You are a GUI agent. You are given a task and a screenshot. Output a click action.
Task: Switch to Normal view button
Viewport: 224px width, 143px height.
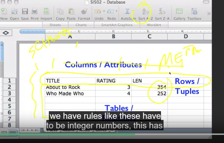(4, 132)
